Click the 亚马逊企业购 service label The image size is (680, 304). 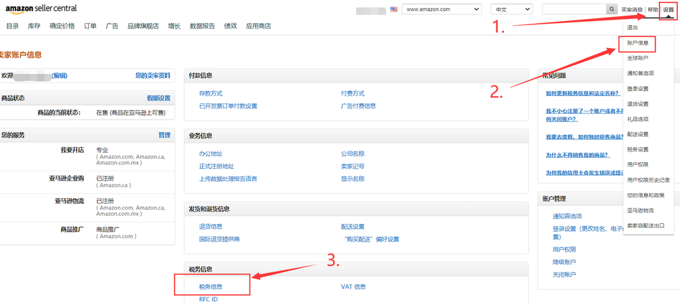pyautogui.click(x=67, y=178)
